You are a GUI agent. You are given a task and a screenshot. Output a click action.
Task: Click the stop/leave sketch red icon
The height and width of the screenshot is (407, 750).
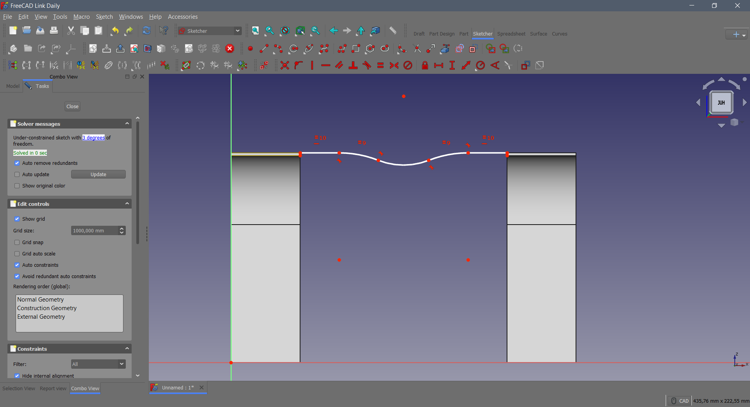230,48
